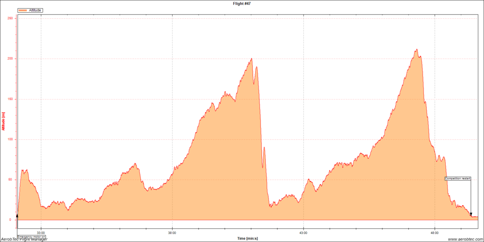Click the 250 altitude axis label

[x=10, y=18]
